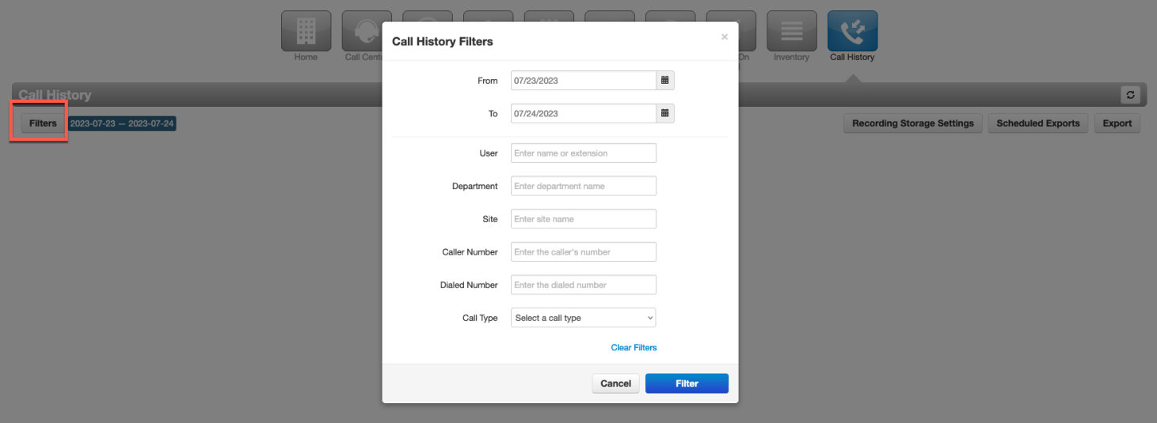Viewport: 1157px width, 423px height.
Task: Open calendar picker for From date
Action: click(x=665, y=81)
